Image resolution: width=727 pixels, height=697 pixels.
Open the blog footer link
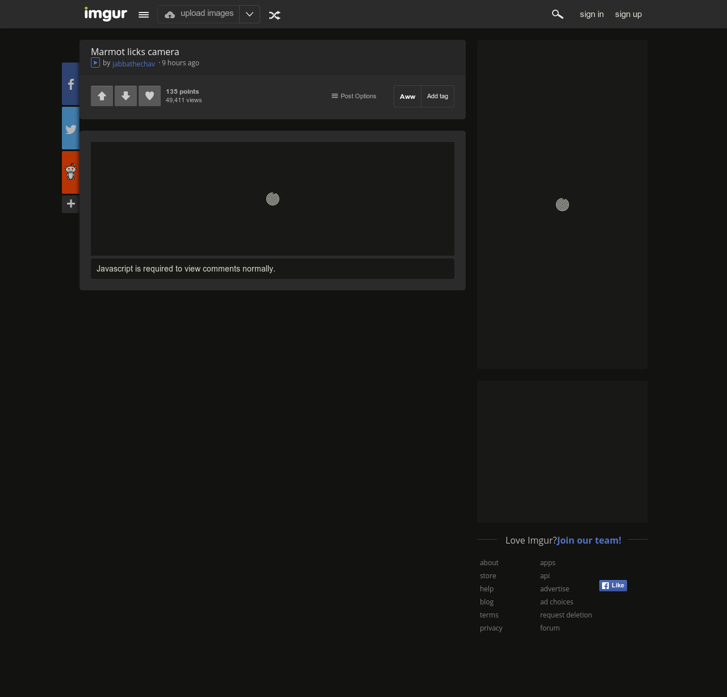tap(487, 602)
